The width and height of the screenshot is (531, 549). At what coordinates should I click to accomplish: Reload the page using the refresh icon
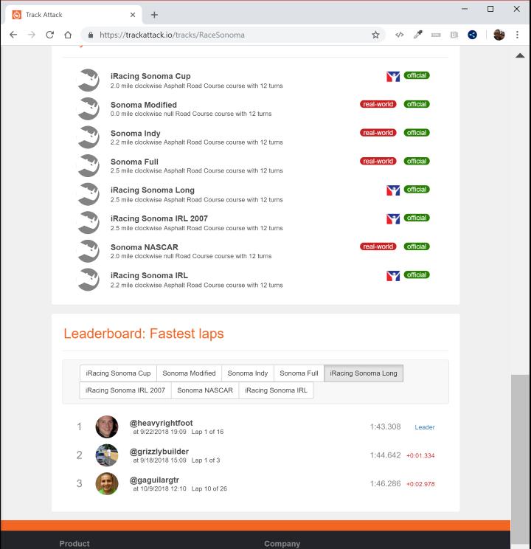(49, 35)
